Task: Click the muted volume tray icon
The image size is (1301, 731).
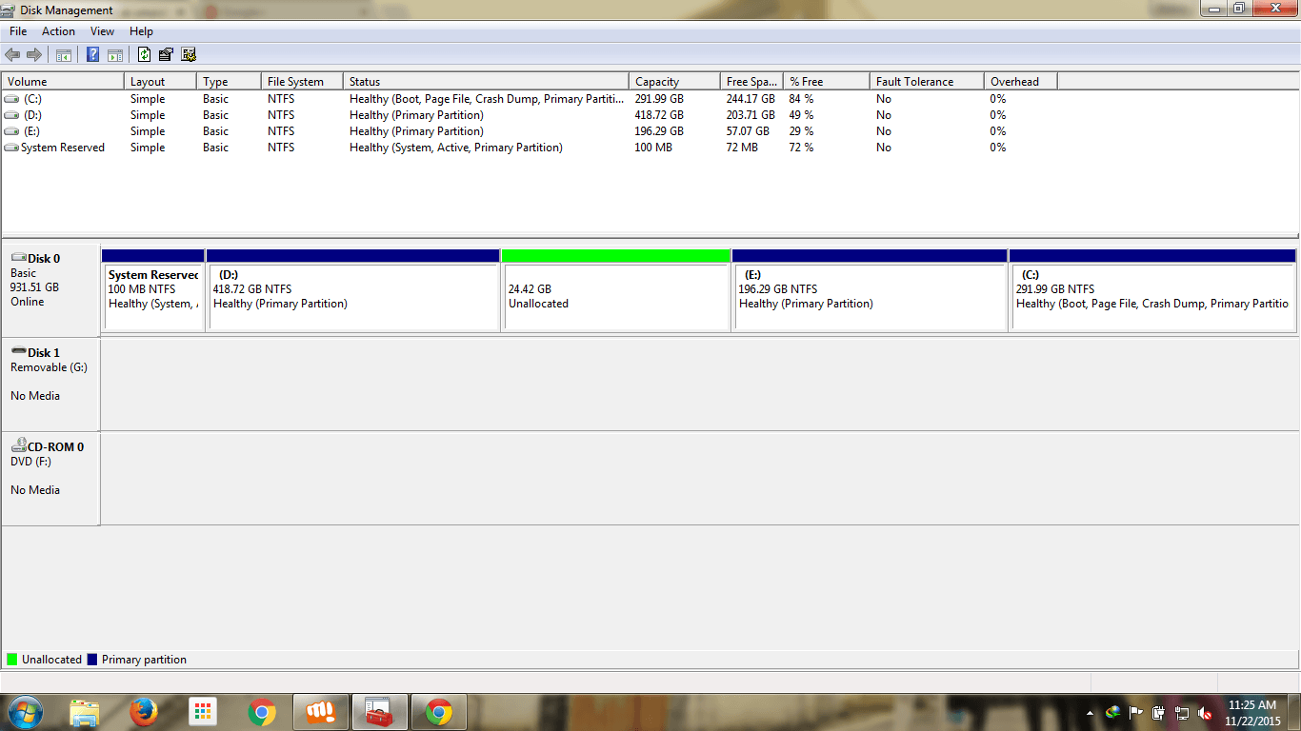Action: point(1205,712)
